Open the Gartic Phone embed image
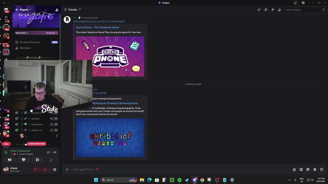Screen dimensions: 328x184 click(110, 56)
